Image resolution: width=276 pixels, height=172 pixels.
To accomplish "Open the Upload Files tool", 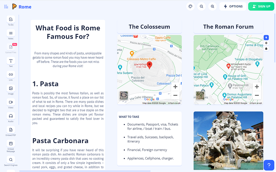I will coord(11,47).
